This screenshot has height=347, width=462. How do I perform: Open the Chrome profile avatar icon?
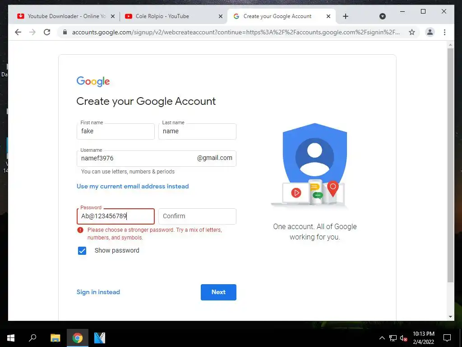pos(430,32)
